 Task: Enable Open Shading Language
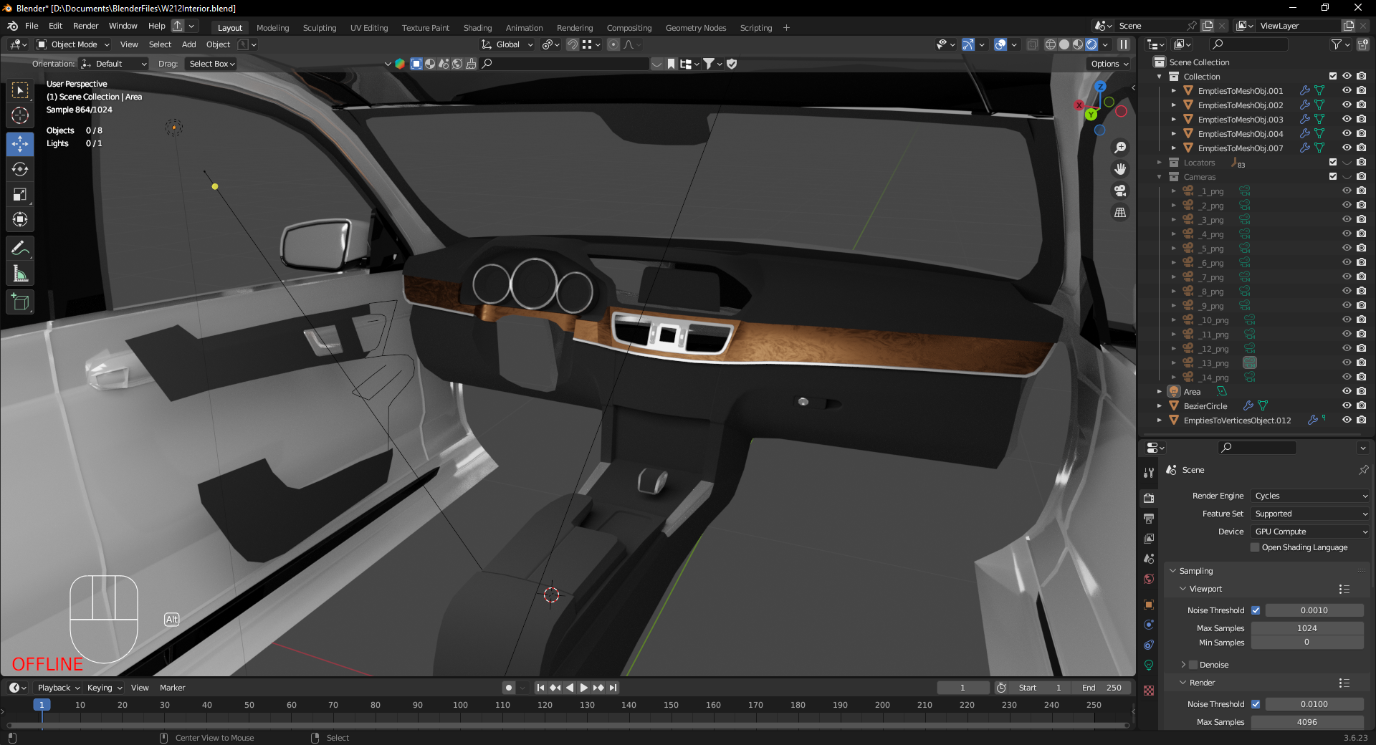tap(1255, 547)
